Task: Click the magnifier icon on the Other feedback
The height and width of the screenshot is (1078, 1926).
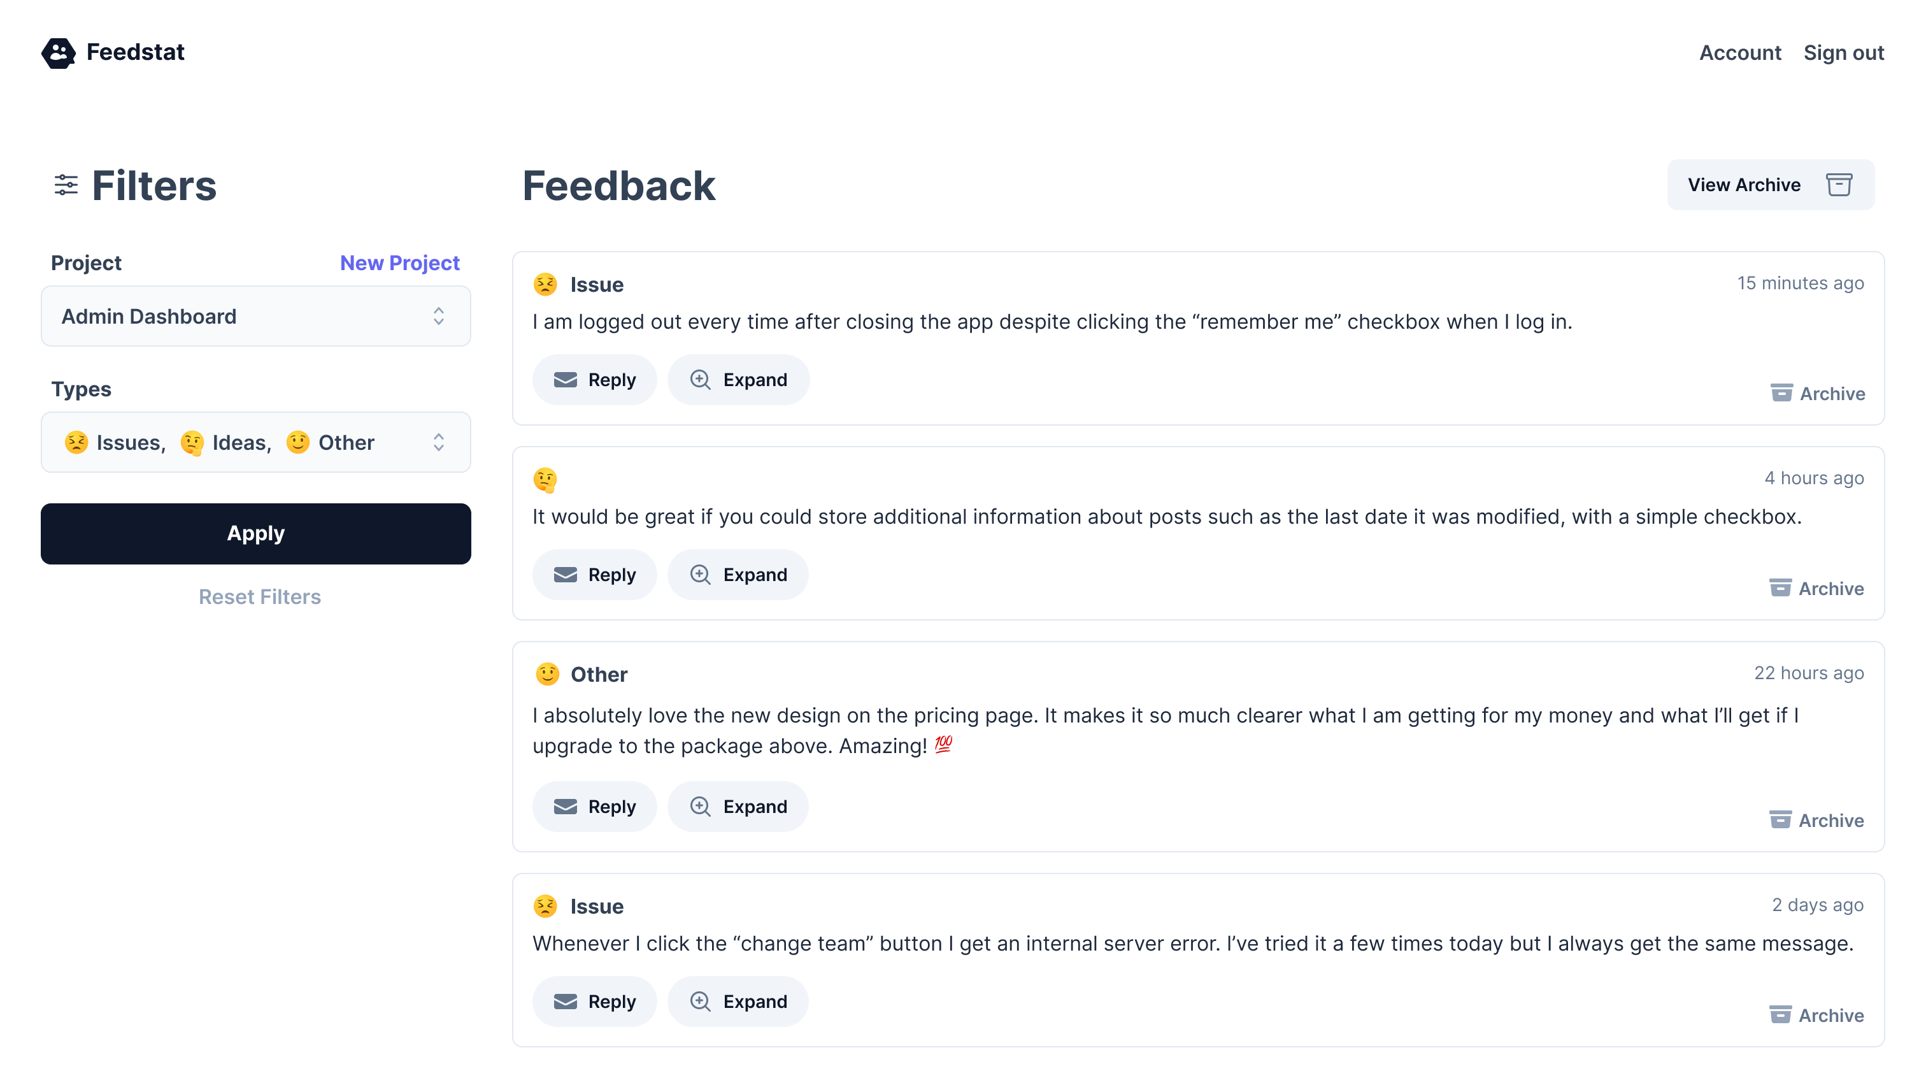Action: (x=700, y=807)
